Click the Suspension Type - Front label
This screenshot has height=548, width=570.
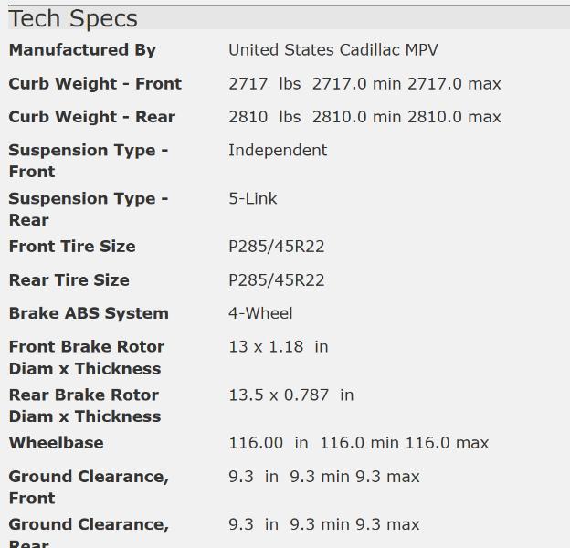coord(88,161)
